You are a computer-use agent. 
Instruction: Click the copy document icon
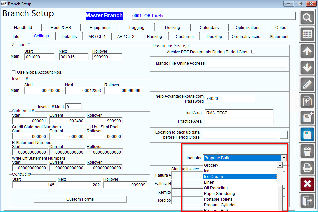coord(307,101)
